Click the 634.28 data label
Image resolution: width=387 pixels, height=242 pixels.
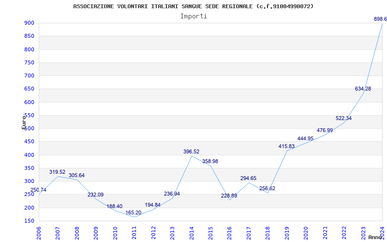[363, 89]
